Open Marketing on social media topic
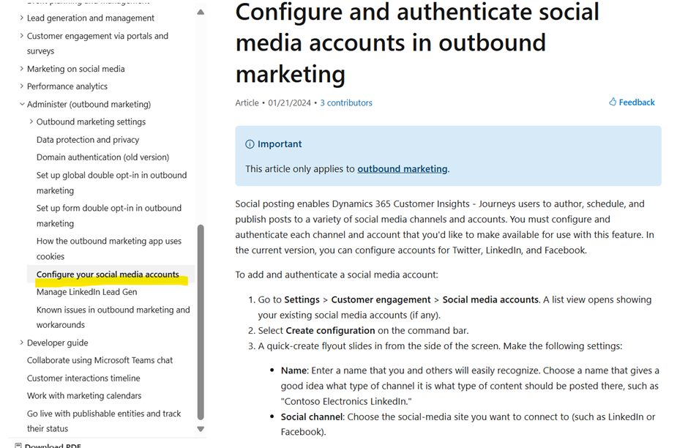 pos(75,69)
